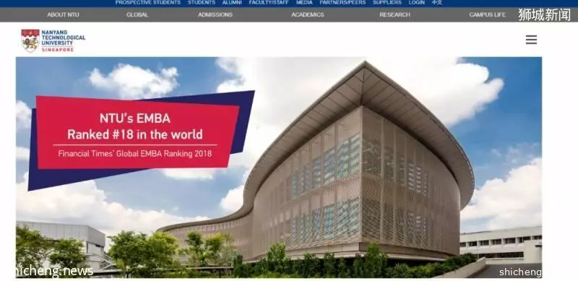Click the NTU's EMBA ranking banner
Viewport: 578px width, 281px height.
[142, 140]
